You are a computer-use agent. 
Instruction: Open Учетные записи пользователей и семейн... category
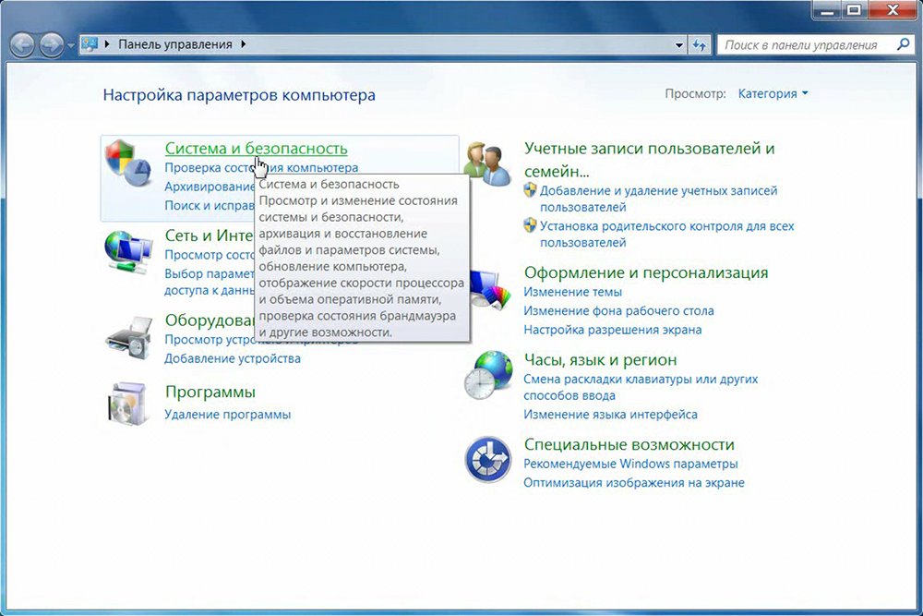click(649, 160)
